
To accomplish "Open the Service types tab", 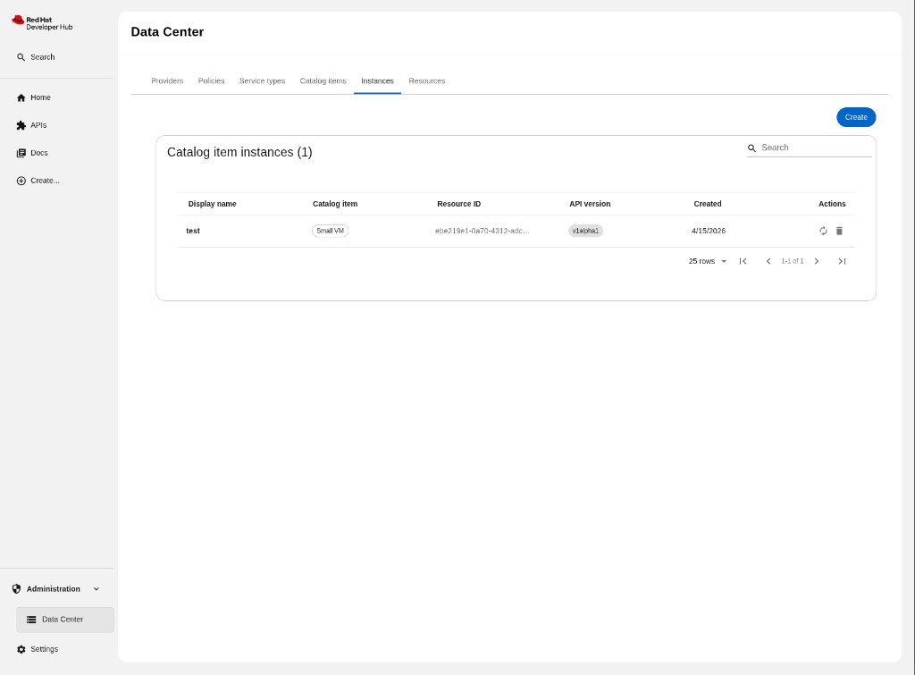I will pyautogui.click(x=262, y=81).
